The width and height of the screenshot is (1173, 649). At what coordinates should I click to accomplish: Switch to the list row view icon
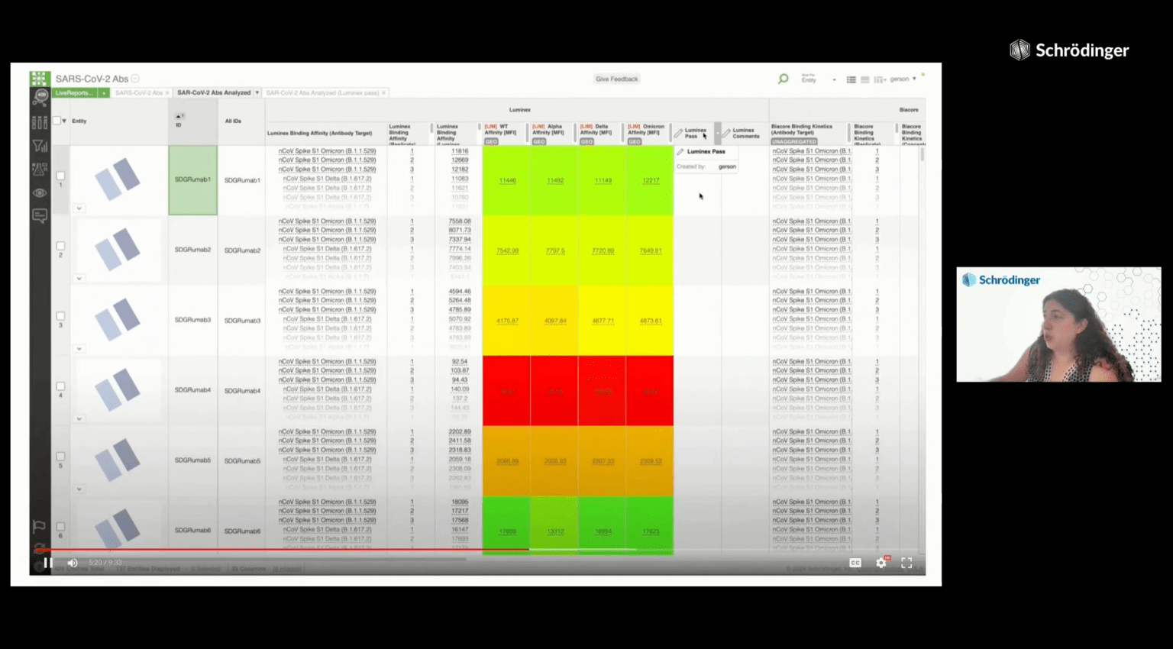click(x=851, y=79)
